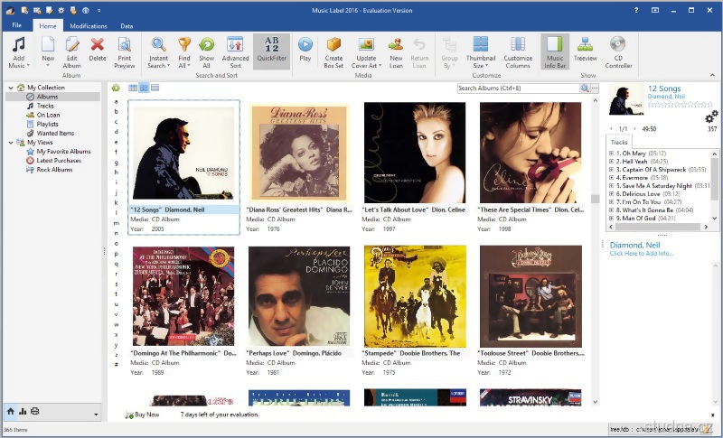This screenshot has width=723, height=438.
Task: Collapse the My Views tree node
Action: pyautogui.click(x=11, y=143)
